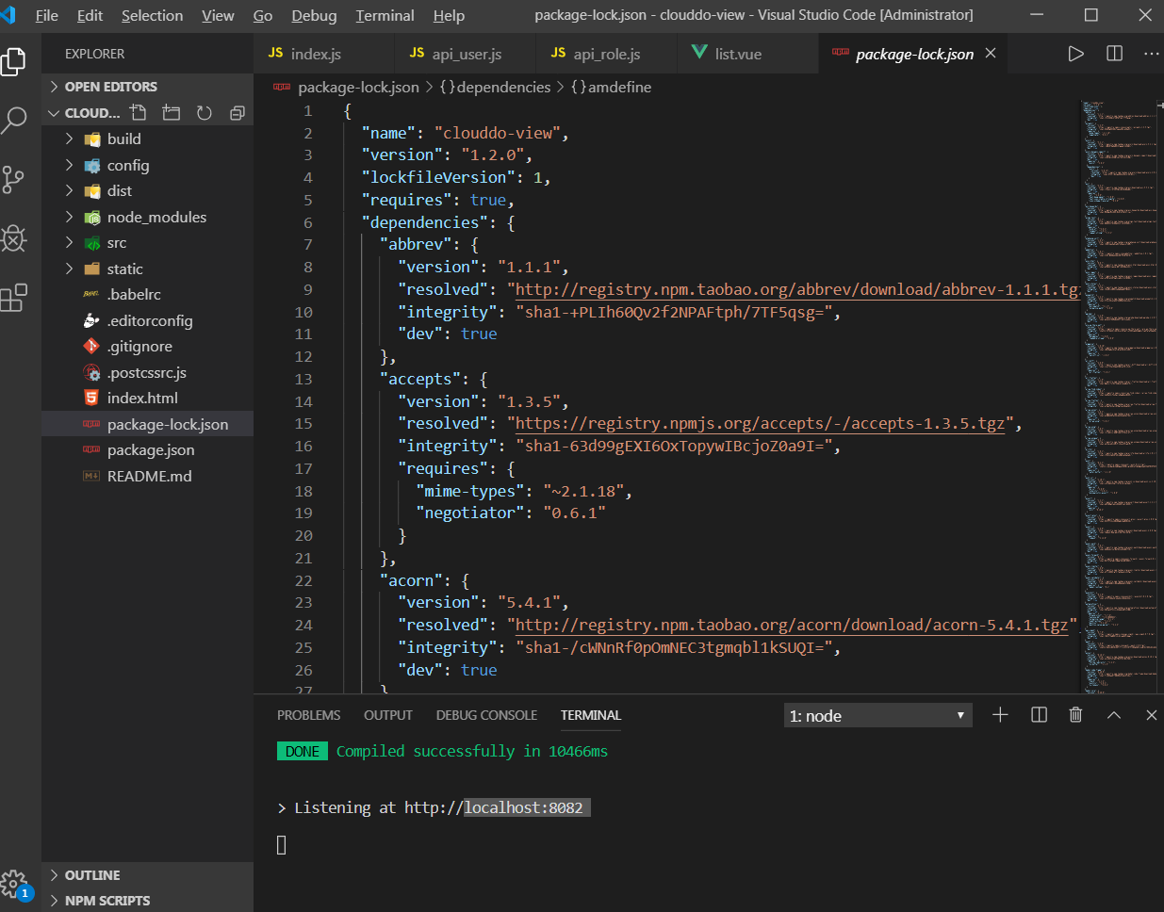Image resolution: width=1164 pixels, height=912 pixels.
Task: Open the 1: node terminal dropdown
Action: (x=877, y=714)
